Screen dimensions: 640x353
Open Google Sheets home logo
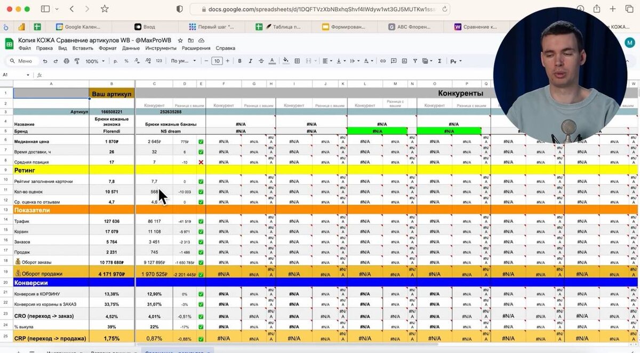[9, 44]
